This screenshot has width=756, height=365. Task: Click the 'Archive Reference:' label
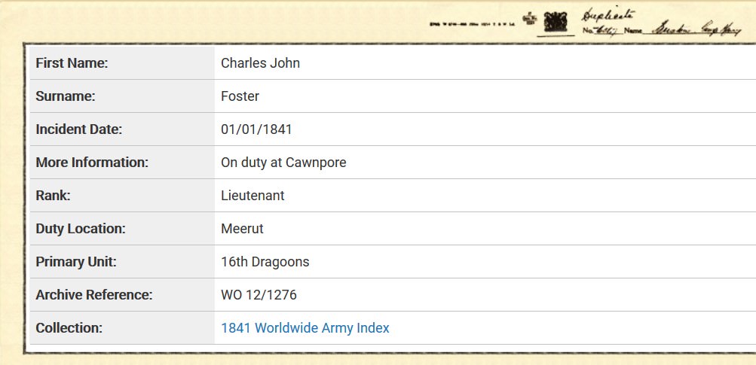coord(94,295)
